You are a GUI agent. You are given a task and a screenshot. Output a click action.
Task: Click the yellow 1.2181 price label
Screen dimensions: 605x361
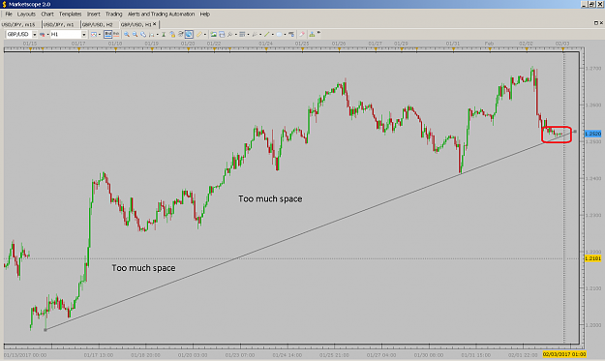tap(593, 258)
